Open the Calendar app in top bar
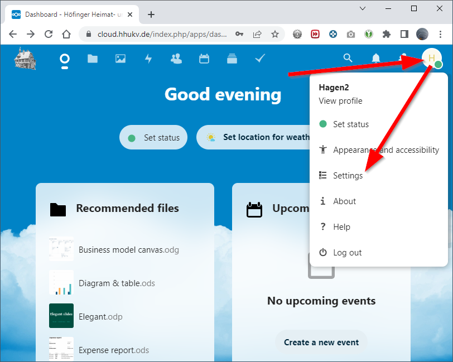Viewport: 453px width, 362px height. 204,59
